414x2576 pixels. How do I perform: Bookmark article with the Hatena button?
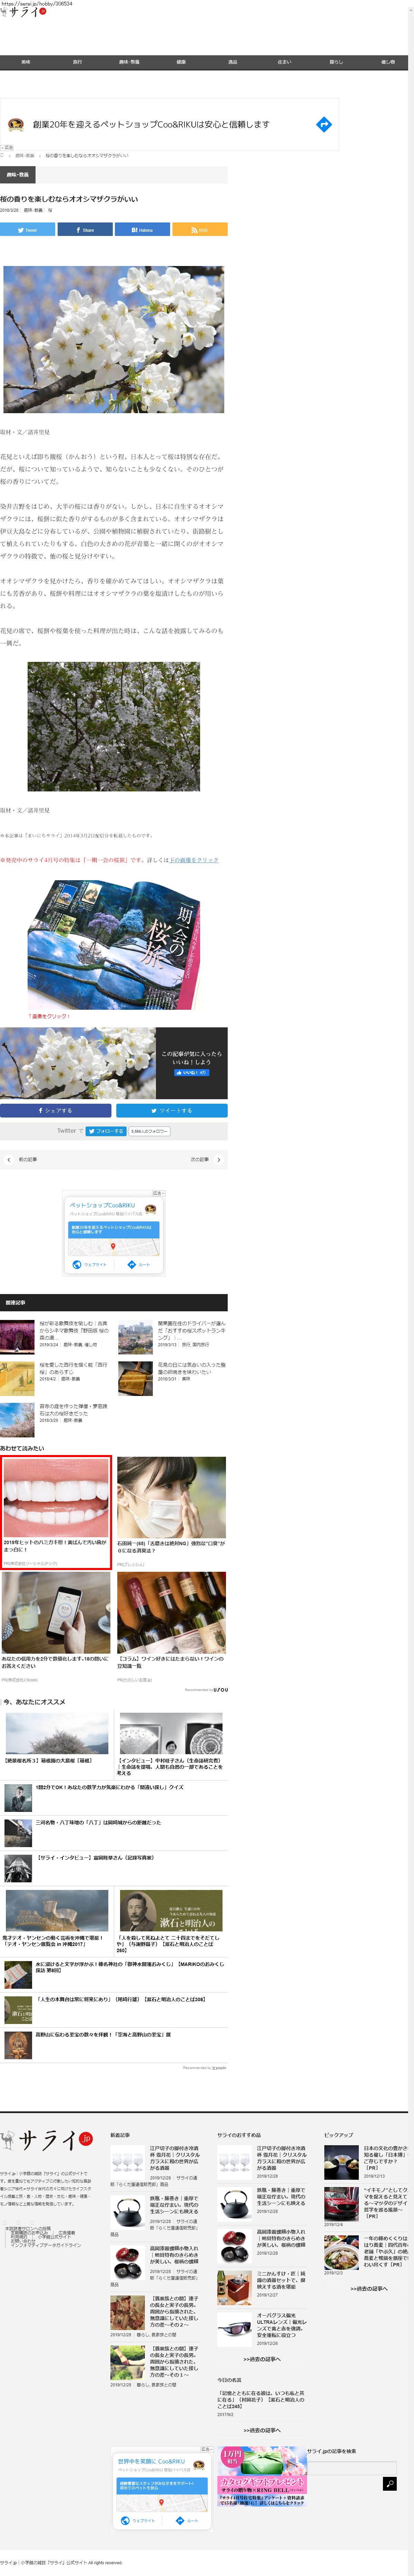click(x=142, y=230)
